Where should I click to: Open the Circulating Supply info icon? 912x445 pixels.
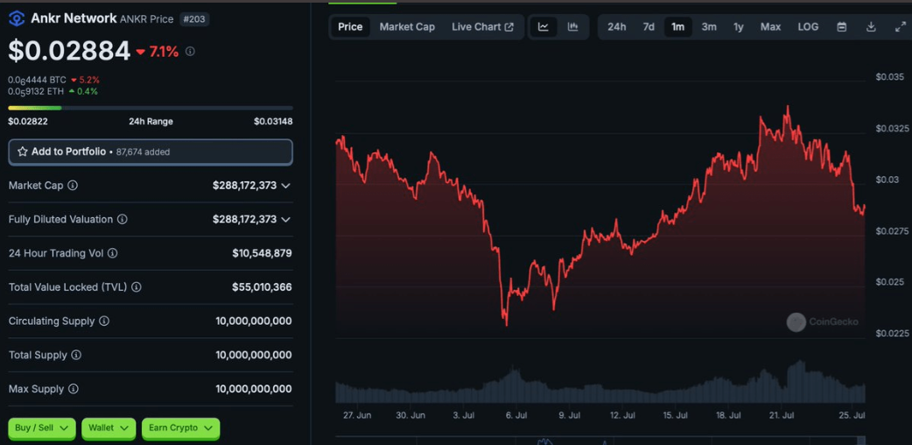click(x=104, y=321)
